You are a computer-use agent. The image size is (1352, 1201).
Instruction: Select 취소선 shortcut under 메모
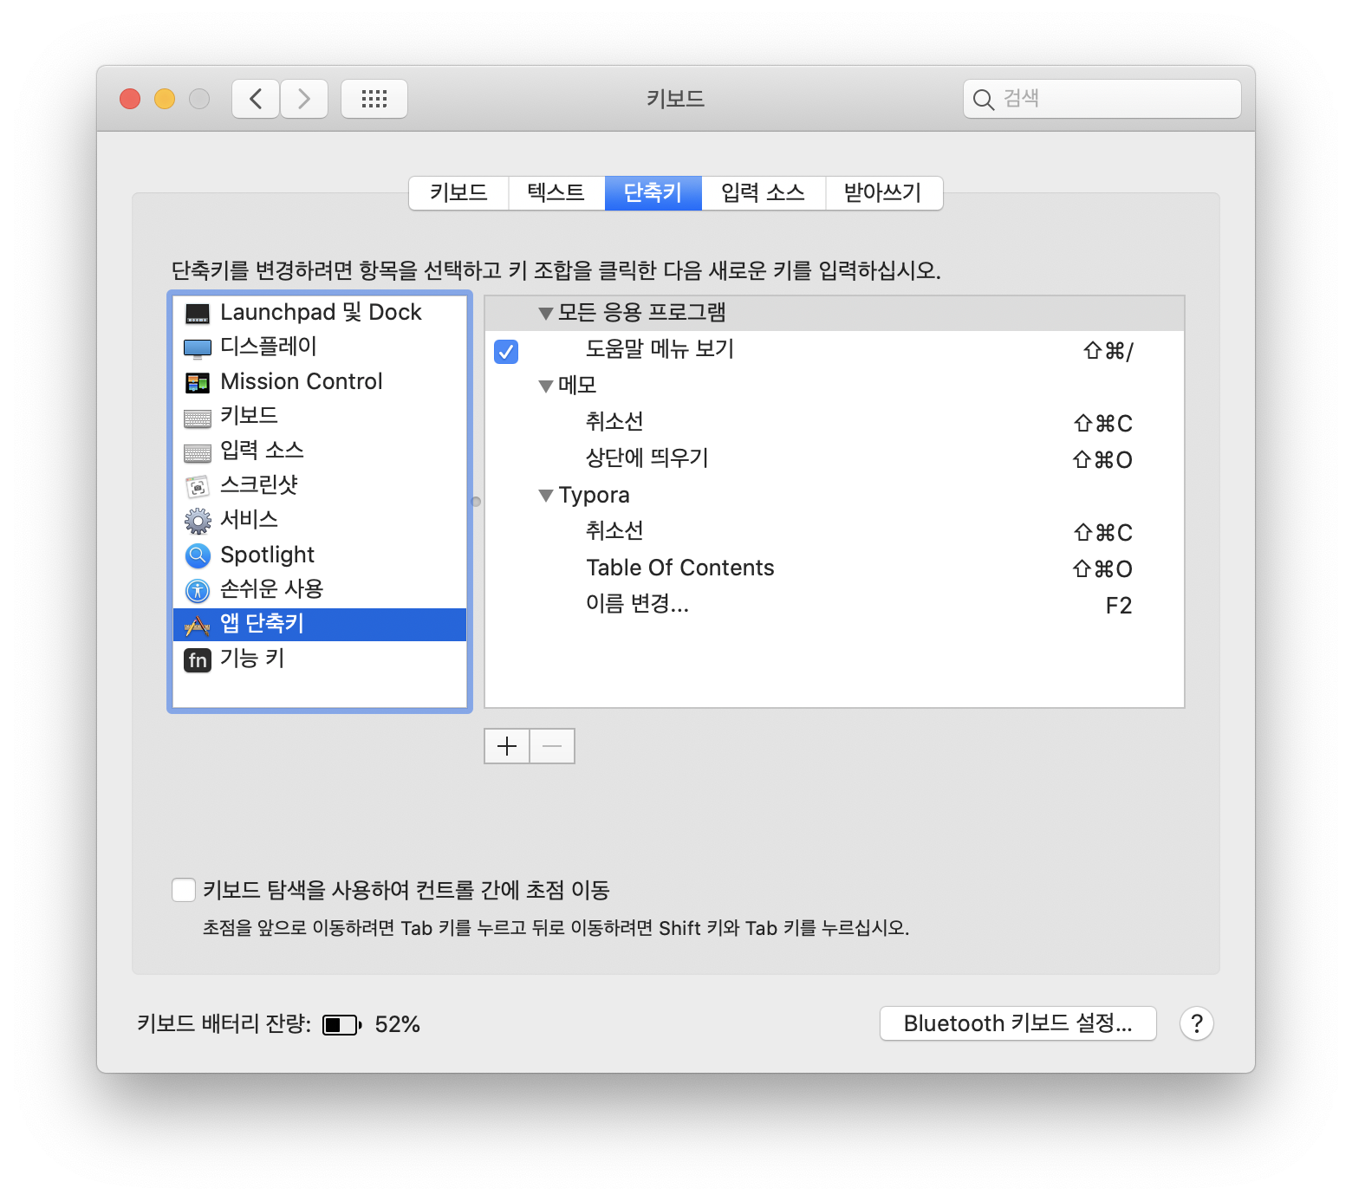click(835, 423)
